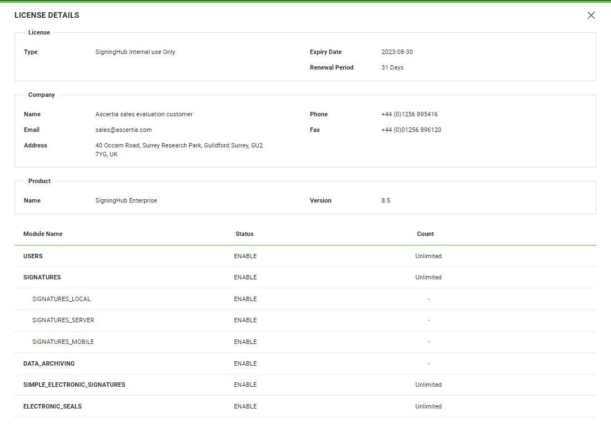Close the License Details dialog
Screen dimensions: 611x433
coord(591,15)
